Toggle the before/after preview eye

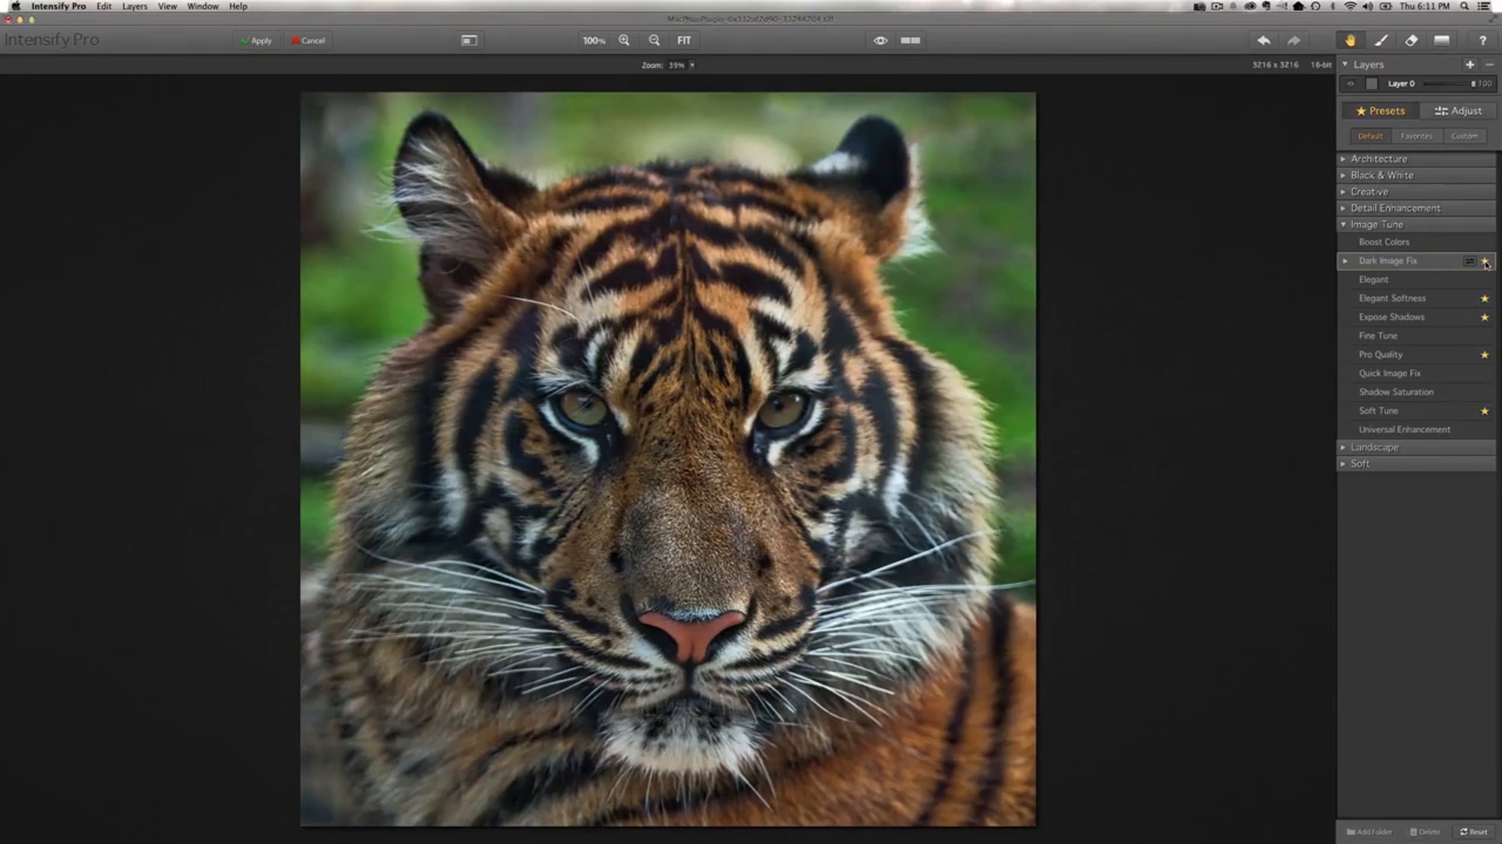(x=880, y=41)
